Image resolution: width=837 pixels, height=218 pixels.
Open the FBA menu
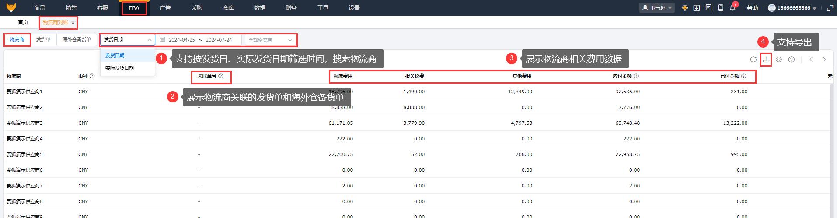(134, 8)
